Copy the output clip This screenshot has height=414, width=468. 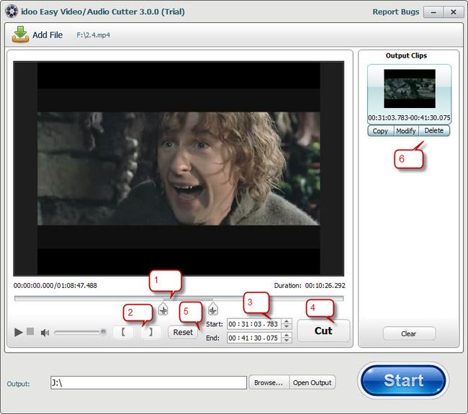coord(380,131)
